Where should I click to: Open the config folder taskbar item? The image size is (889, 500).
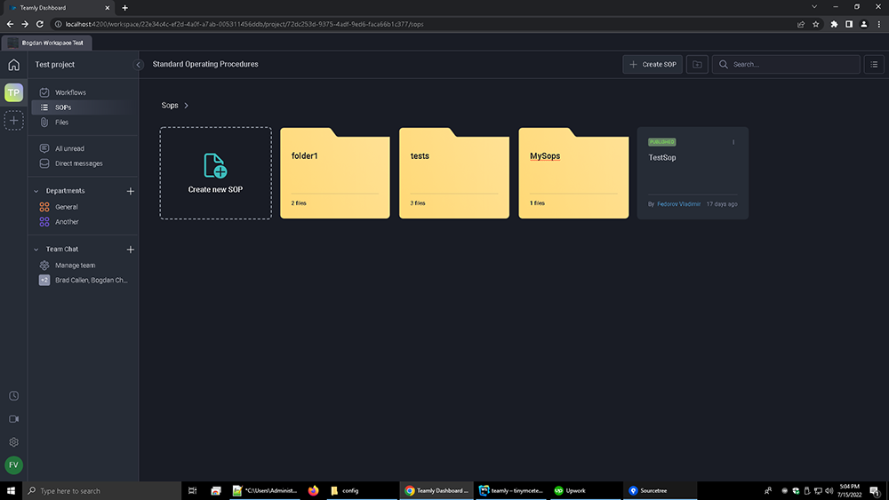tap(361, 491)
